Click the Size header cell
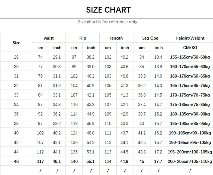The width and height of the screenshot is (213, 175). click(16, 43)
